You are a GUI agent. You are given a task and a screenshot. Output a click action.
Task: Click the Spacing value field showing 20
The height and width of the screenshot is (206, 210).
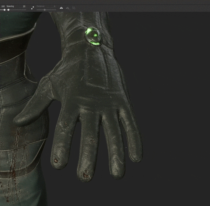pos(24,6)
